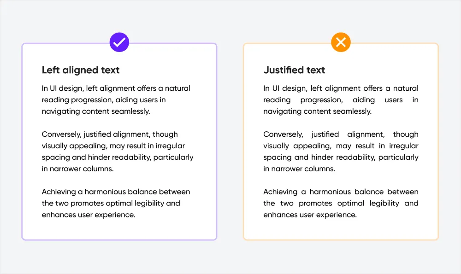Select the "Left aligned text" heading
This screenshot has width=461, height=274.
tap(81, 70)
